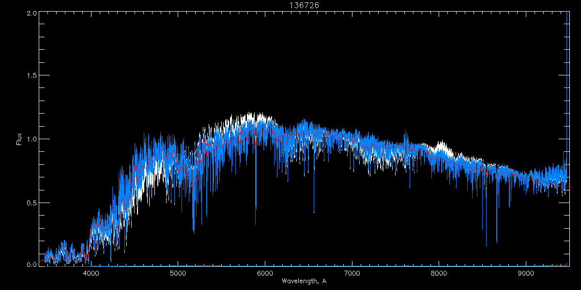The image size is (581, 290).
Task: Click the 2.0 flux tick label
Action: (31, 14)
